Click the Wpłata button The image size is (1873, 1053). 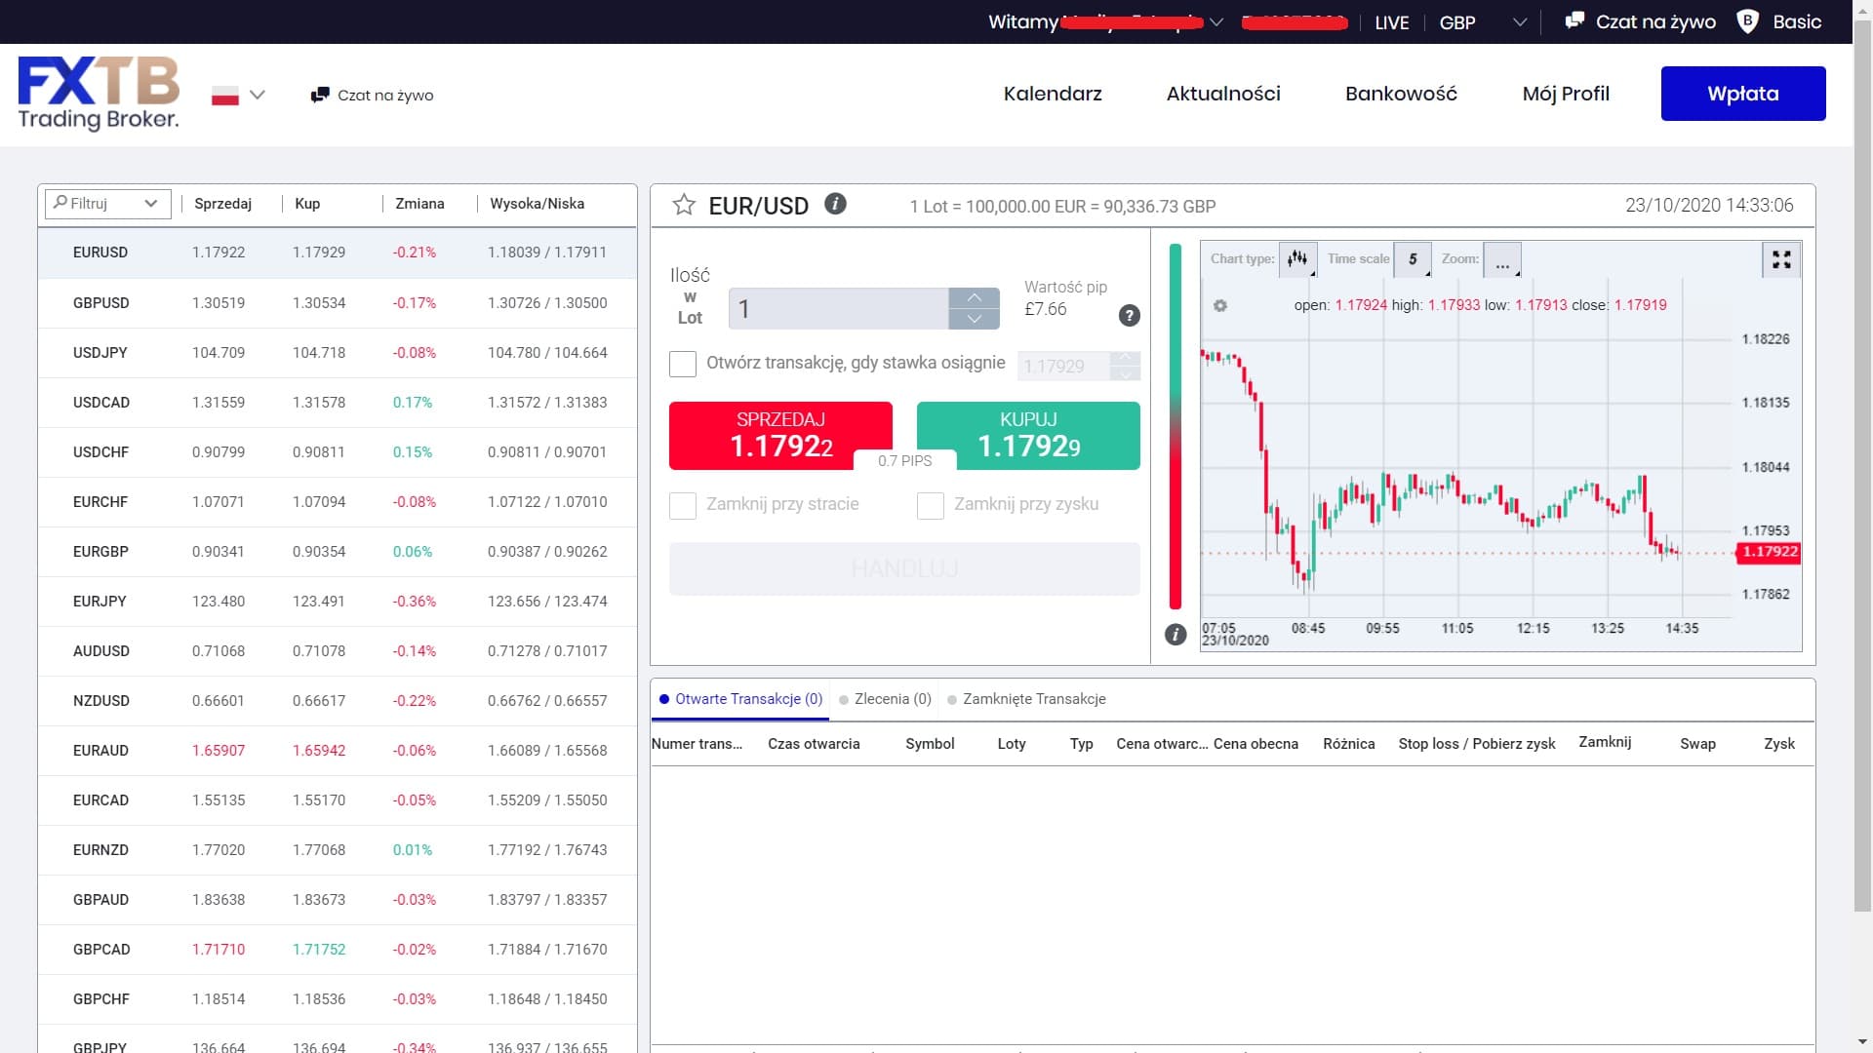(1743, 93)
